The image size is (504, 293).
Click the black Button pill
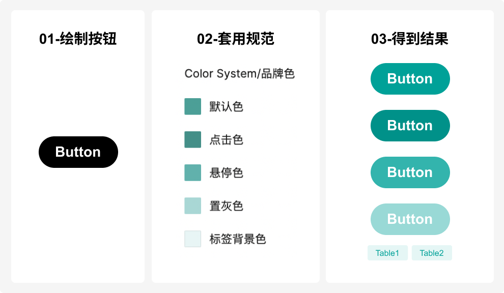78,152
